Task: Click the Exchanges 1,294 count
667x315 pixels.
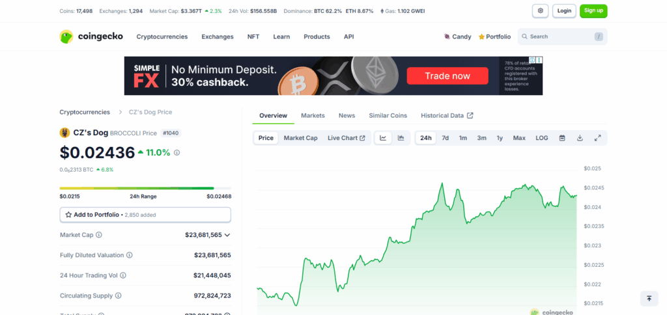Action: pos(121,11)
